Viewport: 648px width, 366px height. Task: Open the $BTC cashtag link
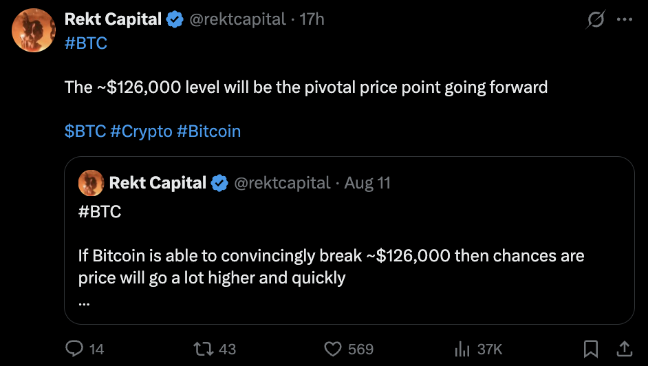85,131
